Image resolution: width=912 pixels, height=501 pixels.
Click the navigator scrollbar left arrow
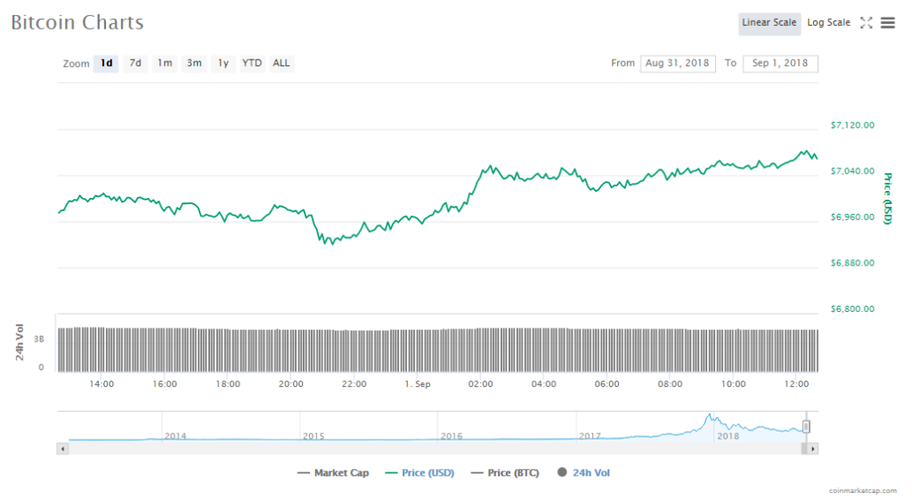point(62,448)
